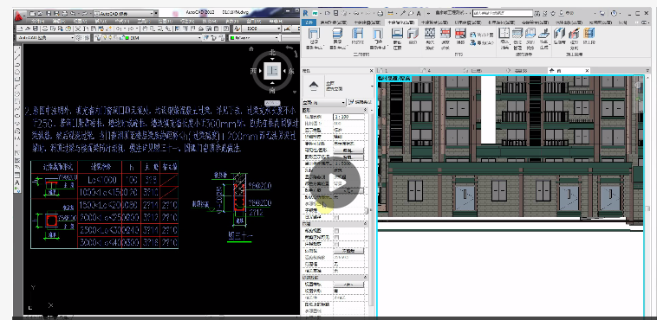Viewport: 657px width, 320px height.
Task: Open the blue File tab in Revit ribbon
Action: coord(309,22)
